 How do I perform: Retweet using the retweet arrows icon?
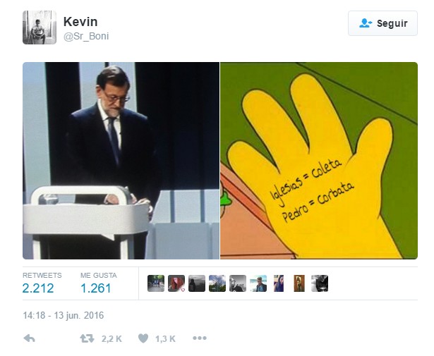87,338
